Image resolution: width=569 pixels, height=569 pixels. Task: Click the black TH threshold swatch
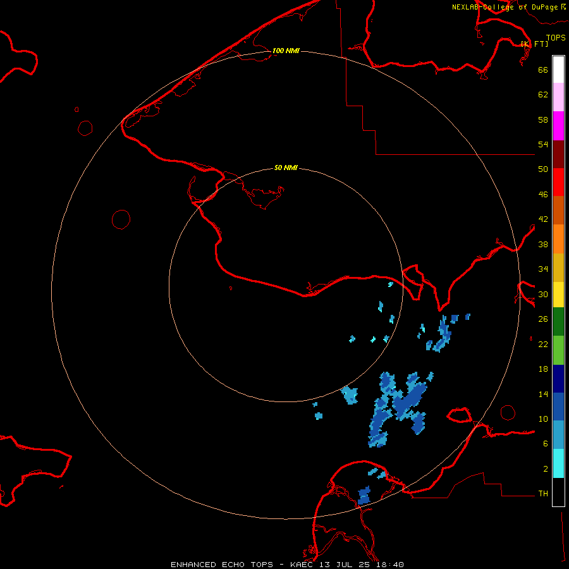[x=558, y=492]
